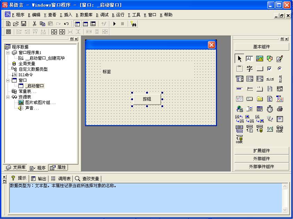The height and width of the screenshot is (219, 293).
Task: Click the 基本组件 category button
Action: click(262, 47)
